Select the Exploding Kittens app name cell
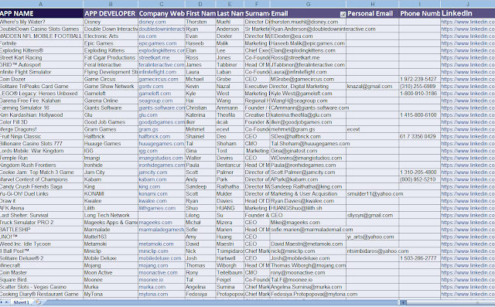Image resolution: width=495 pixels, height=307 pixels. (x=41, y=50)
